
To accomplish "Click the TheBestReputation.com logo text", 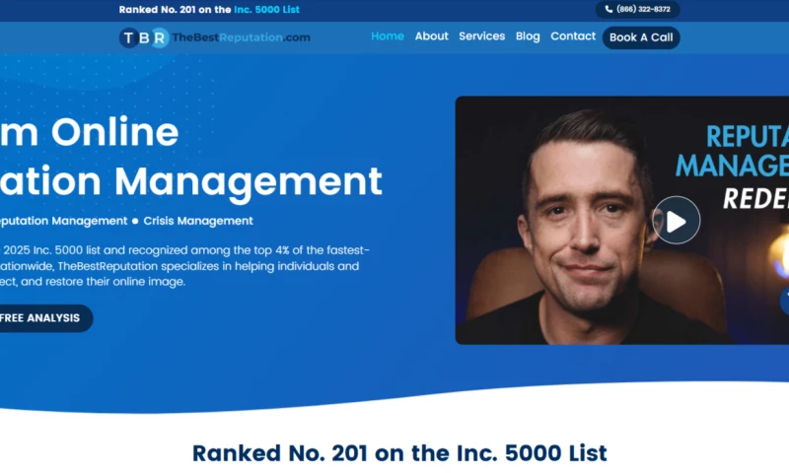I will (x=241, y=37).
